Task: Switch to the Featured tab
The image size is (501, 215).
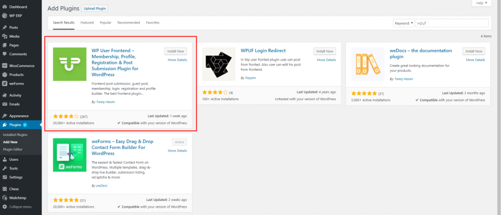Action: (x=87, y=22)
